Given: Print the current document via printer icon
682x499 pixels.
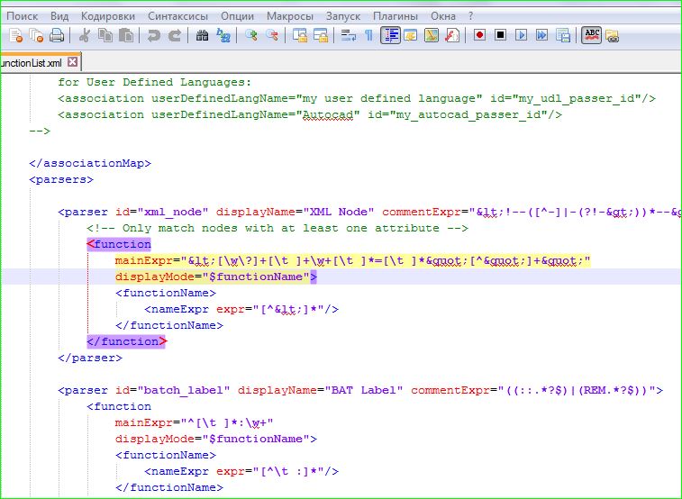Looking at the screenshot, I should click(x=57, y=35).
